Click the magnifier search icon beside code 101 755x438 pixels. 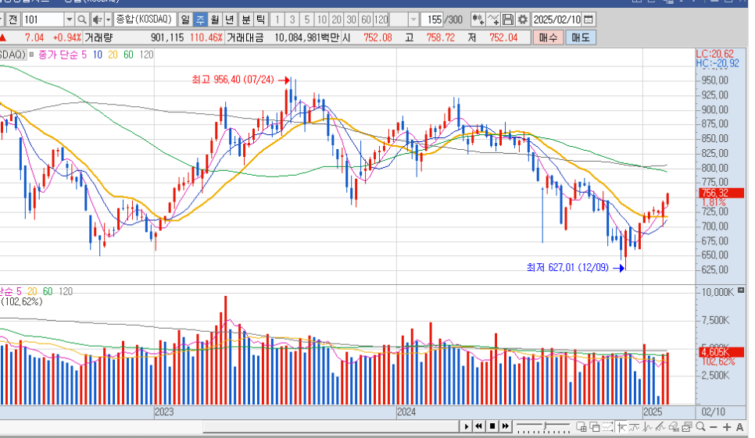(x=83, y=19)
